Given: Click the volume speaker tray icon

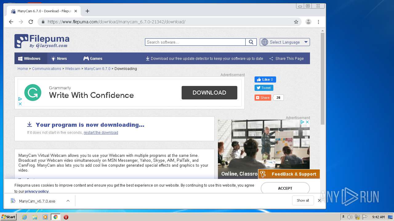Looking at the screenshot, I should [350, 217].
